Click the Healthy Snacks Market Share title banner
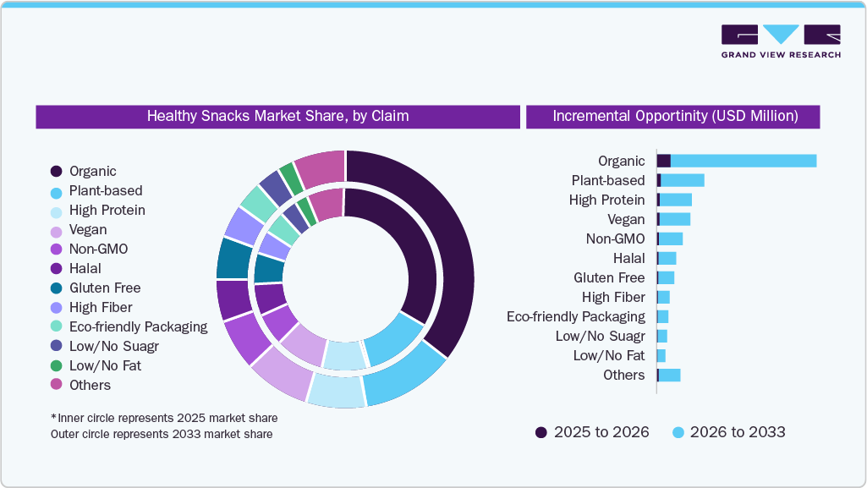Screen dimensions: 867x488 (278, 117)
